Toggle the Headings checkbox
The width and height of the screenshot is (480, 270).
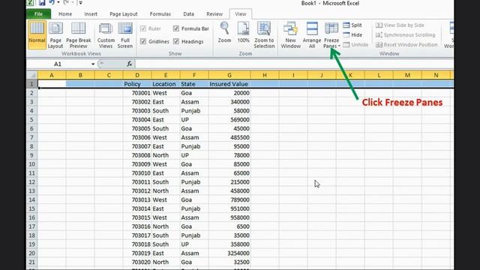pyautogui.click(x=176, y=41)
